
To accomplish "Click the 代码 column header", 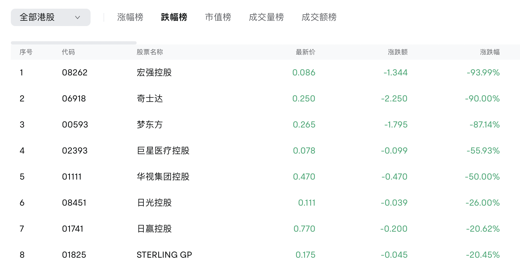I will [68, 52].
